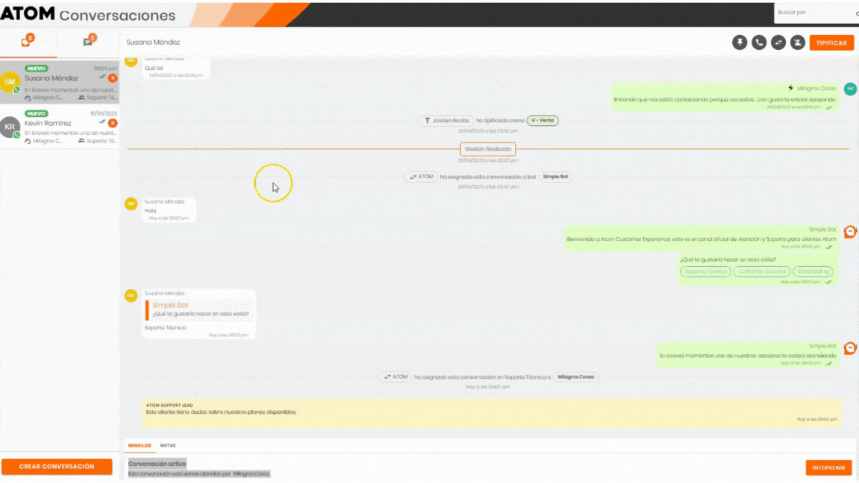Select Susana Méndez conversation in list
Viewport: 859px width, 483px height.
(60, 82)
